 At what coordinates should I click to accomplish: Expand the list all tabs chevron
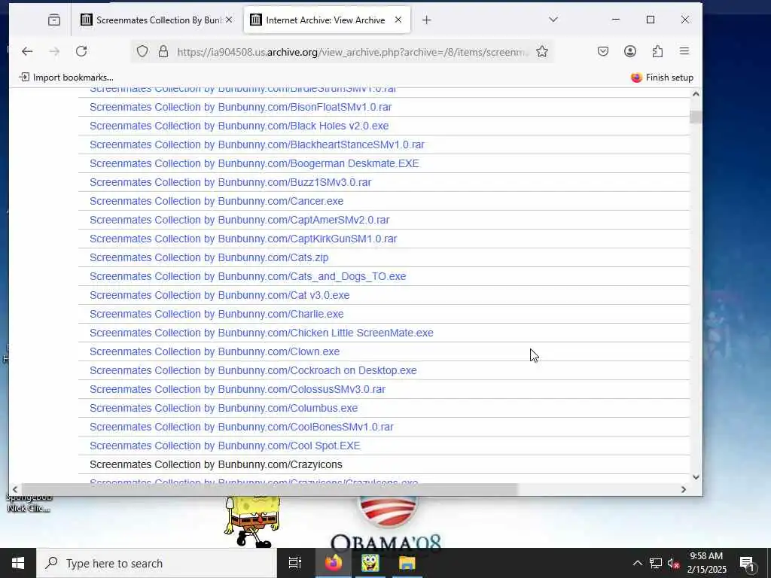(x=553, y=20)
